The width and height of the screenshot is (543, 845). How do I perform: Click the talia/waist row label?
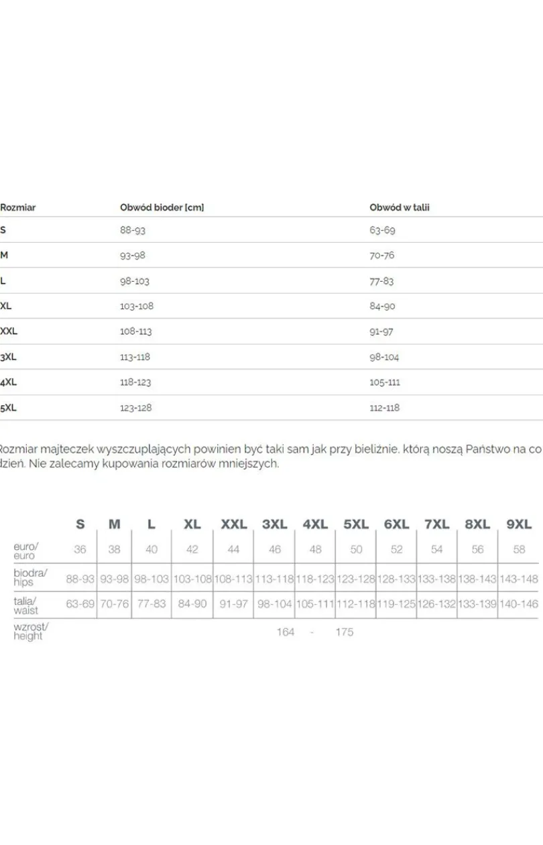tap(26, 605)
